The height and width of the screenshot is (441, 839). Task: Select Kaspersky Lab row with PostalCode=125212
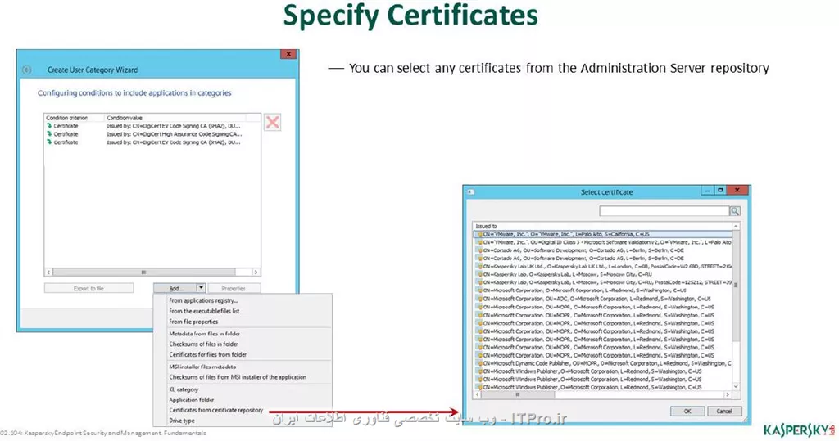(602, 282)
